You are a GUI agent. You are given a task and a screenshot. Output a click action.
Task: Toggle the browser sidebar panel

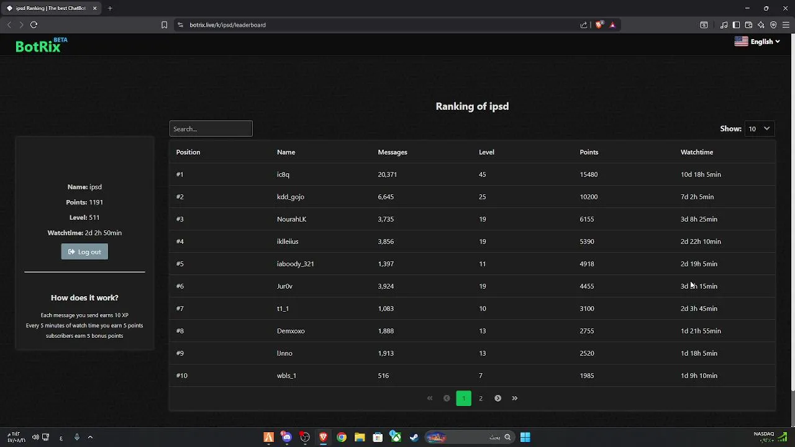coord(736,25)
